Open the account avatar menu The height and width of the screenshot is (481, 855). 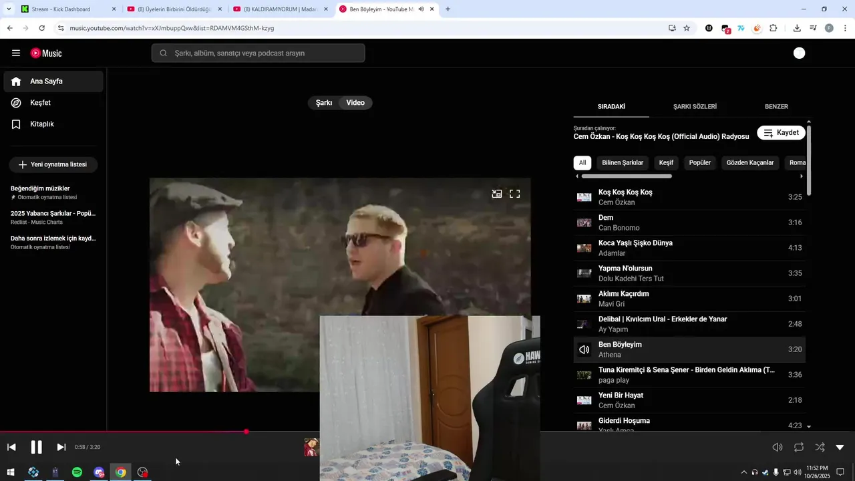(x=799, y=53)
